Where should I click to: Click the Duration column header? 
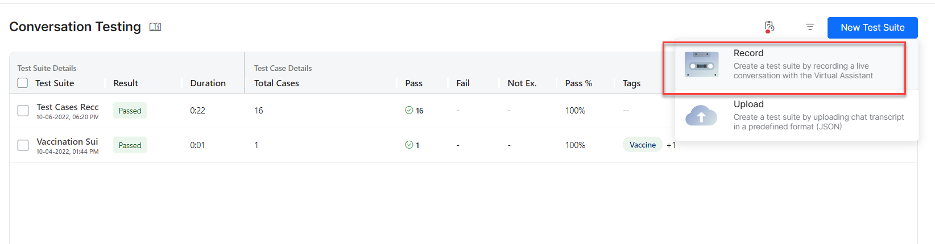(x=208, y=83)
